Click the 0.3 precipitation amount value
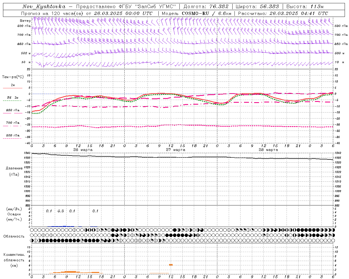Viewport: 349px width, 279px height. click(61, 211)
